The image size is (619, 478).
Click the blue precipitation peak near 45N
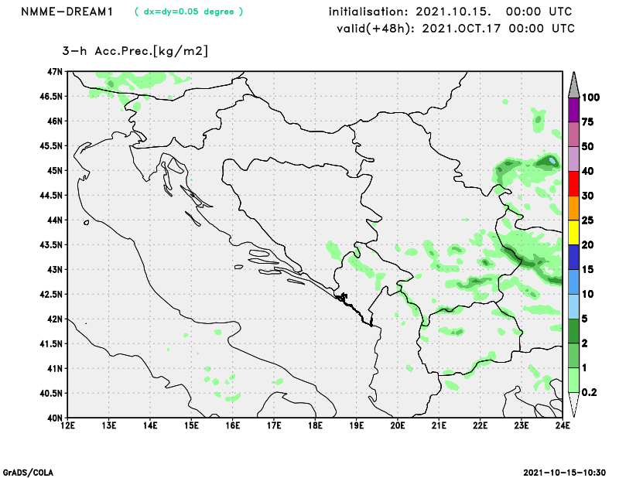point(551,161)
